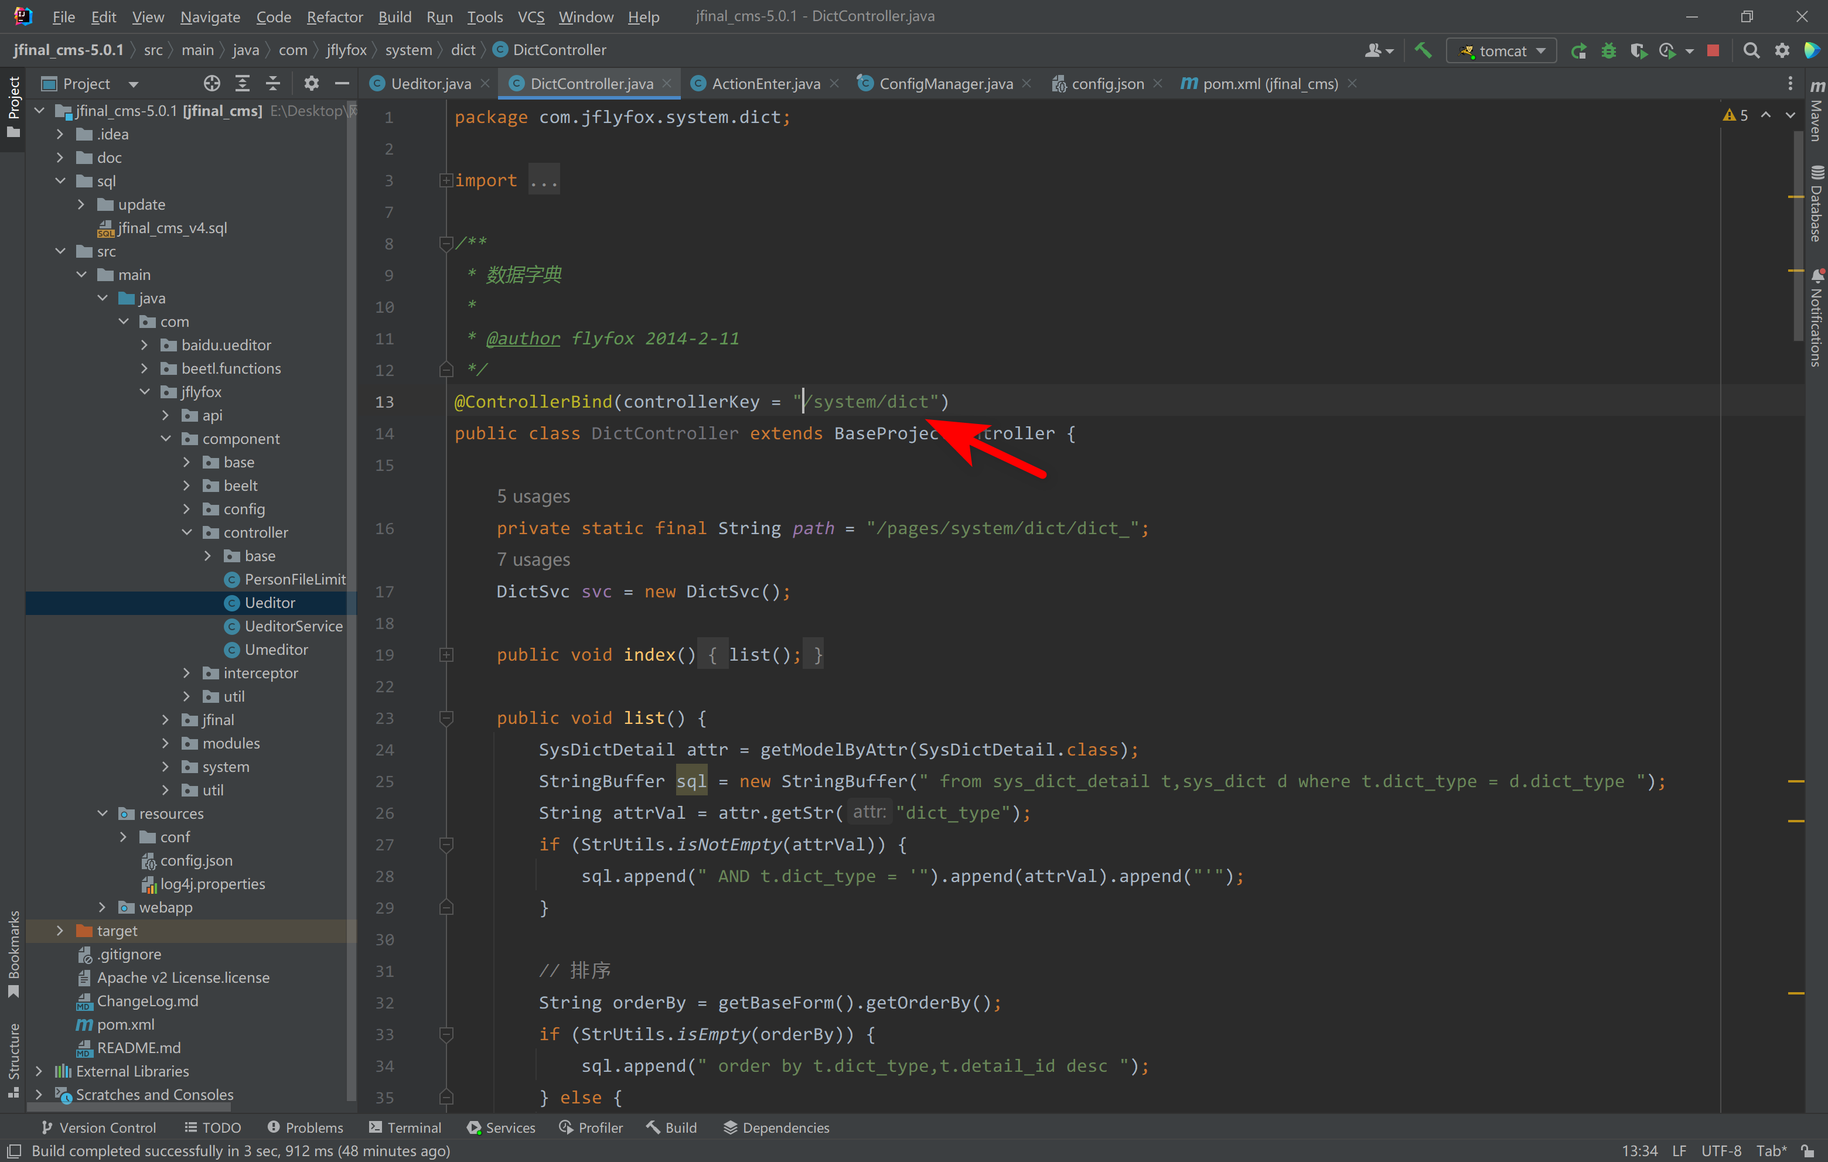This screenshot has height=1162, width=1828.
Task: Unfold the collapsed import block
Action: pos(446,180)
